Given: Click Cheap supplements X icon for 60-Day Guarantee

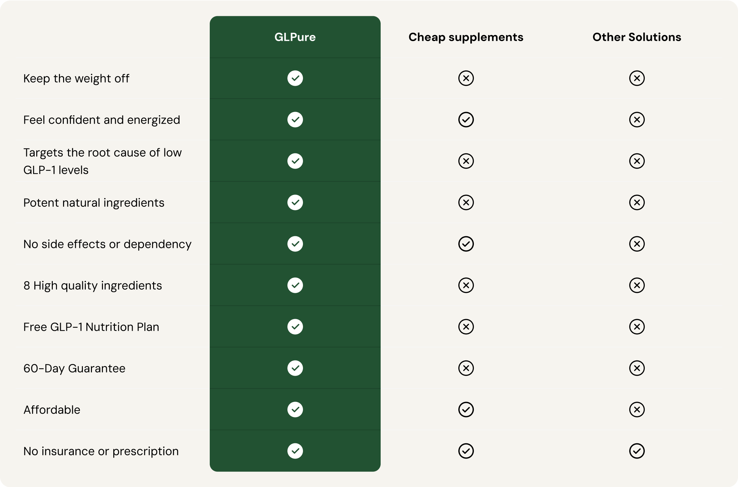Looking at the screenshot, I should (x=466, y=368).
